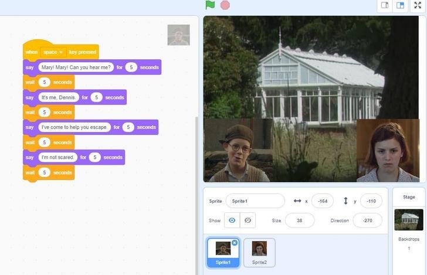Viewport: 427px width, 275px height.
Task: Select the Stage backdrop thumbnail
Action: coord(409,220)
